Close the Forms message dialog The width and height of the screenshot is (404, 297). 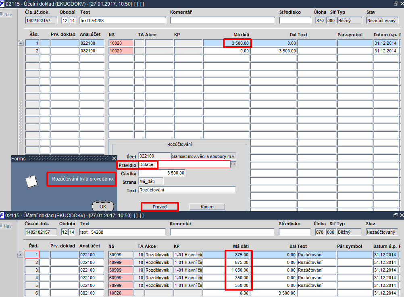click(114, 158)
